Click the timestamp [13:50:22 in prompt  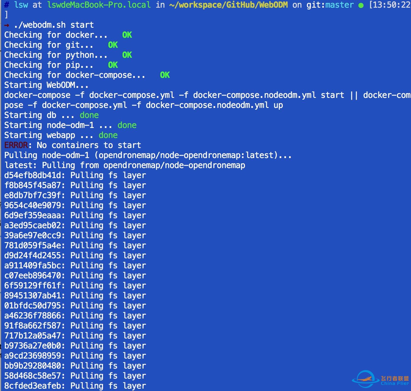[390, 5]
